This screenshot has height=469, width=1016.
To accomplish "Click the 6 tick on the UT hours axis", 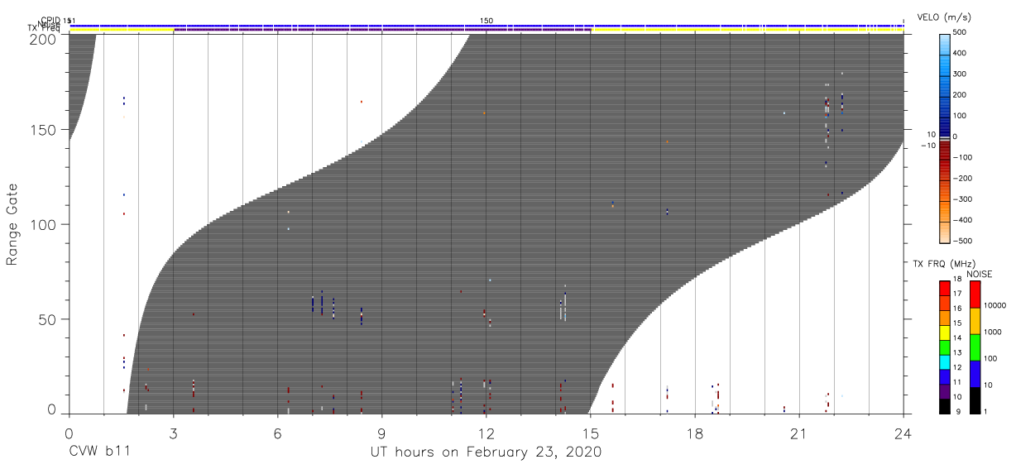I will pyautogui.click(x=277, y=433).
